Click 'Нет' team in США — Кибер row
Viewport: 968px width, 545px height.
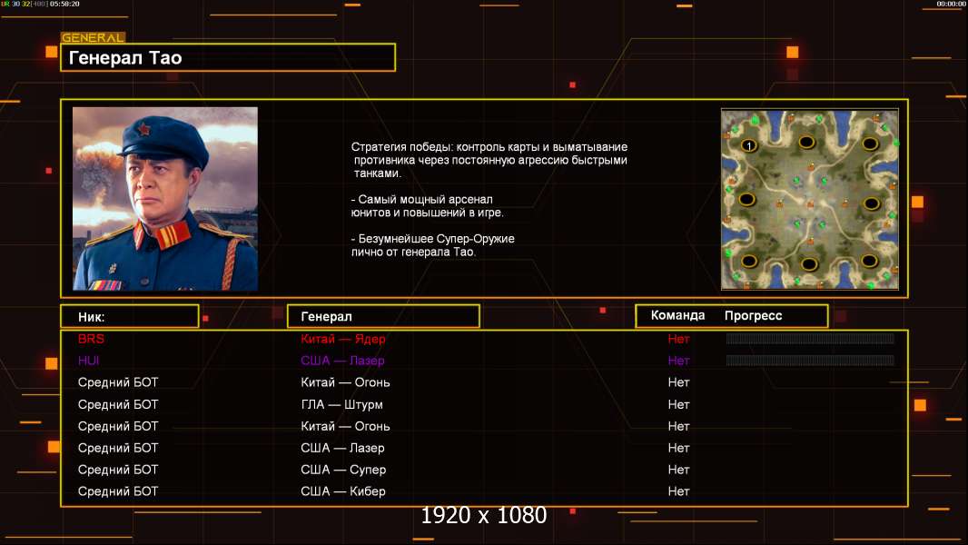678,491
